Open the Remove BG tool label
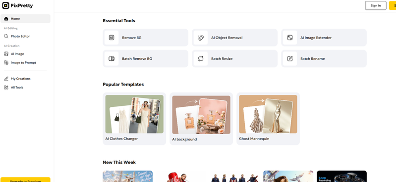 pos(131,38)
